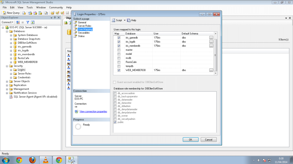
Task: Expand the Management node
Action: [7, 89]
